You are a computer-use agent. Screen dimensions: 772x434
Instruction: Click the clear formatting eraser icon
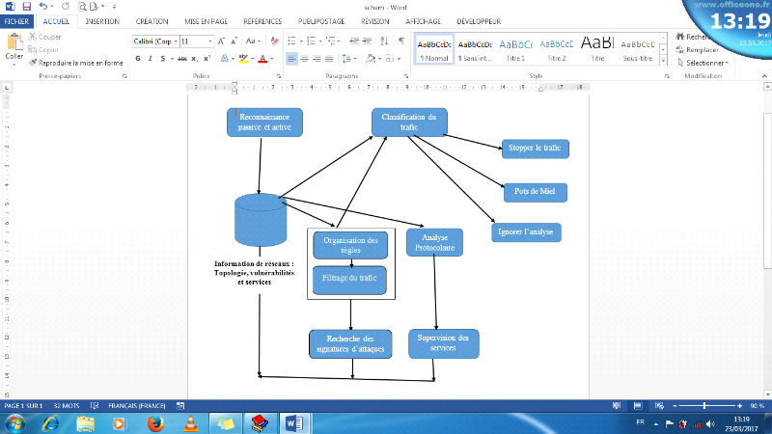275,41
